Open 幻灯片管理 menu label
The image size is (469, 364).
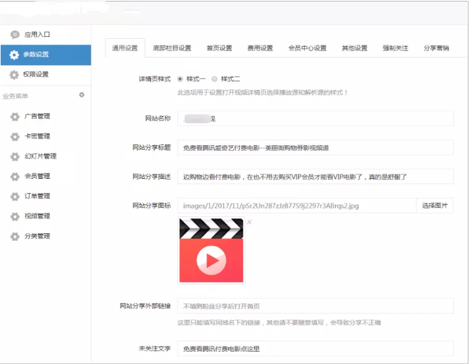coord(40,156)
